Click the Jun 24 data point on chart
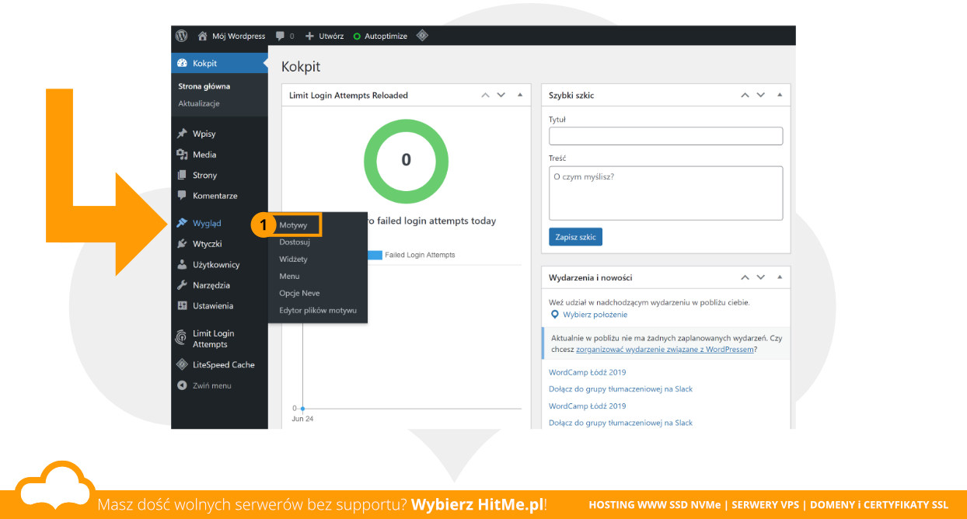Viewport: 967px width, 519px height. [x=302, y=408]
